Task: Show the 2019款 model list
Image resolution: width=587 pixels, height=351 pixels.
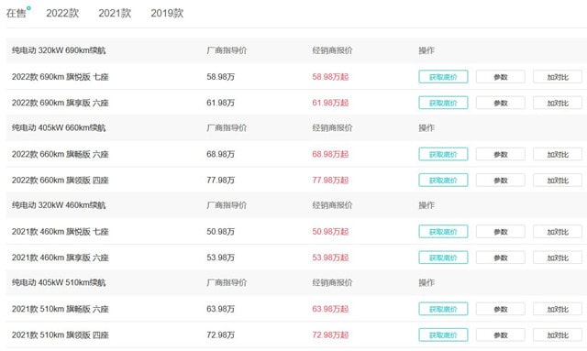Action: 167,13
